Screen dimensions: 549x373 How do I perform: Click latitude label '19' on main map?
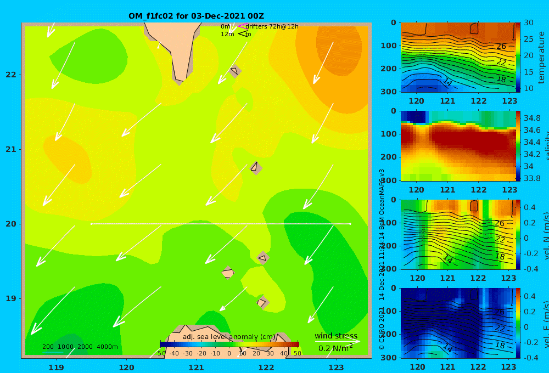(x=11, y=298)
